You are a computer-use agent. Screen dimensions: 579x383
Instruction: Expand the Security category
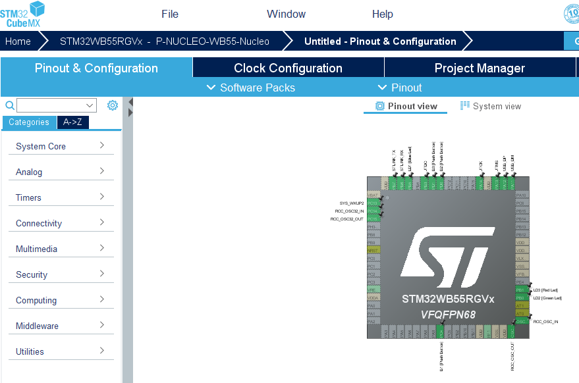pyautogui.click(x=61, y=274)
